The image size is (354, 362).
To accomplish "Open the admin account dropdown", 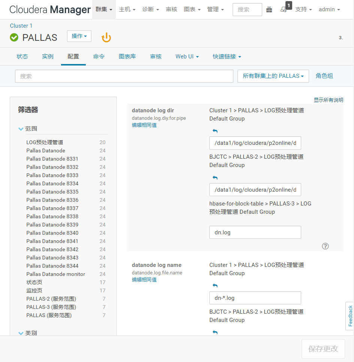I will click(x=329, y=9).
